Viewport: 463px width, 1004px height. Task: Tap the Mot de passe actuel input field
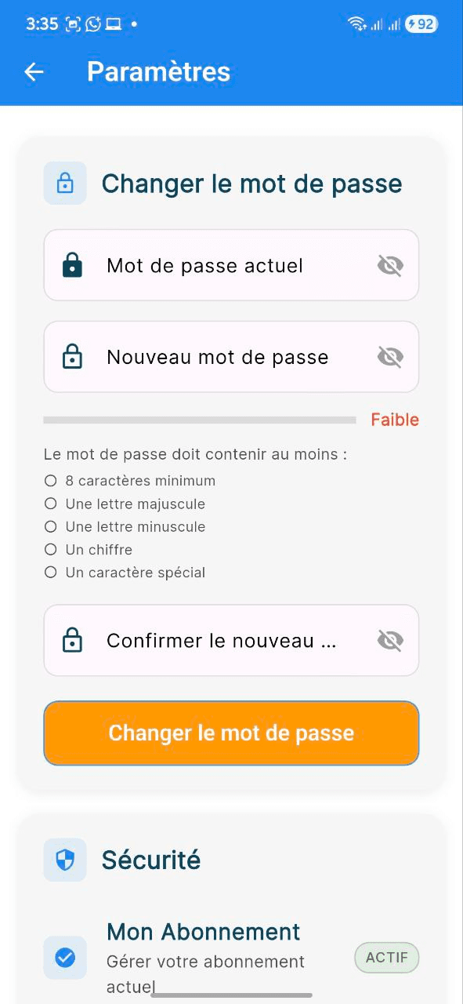205,265
